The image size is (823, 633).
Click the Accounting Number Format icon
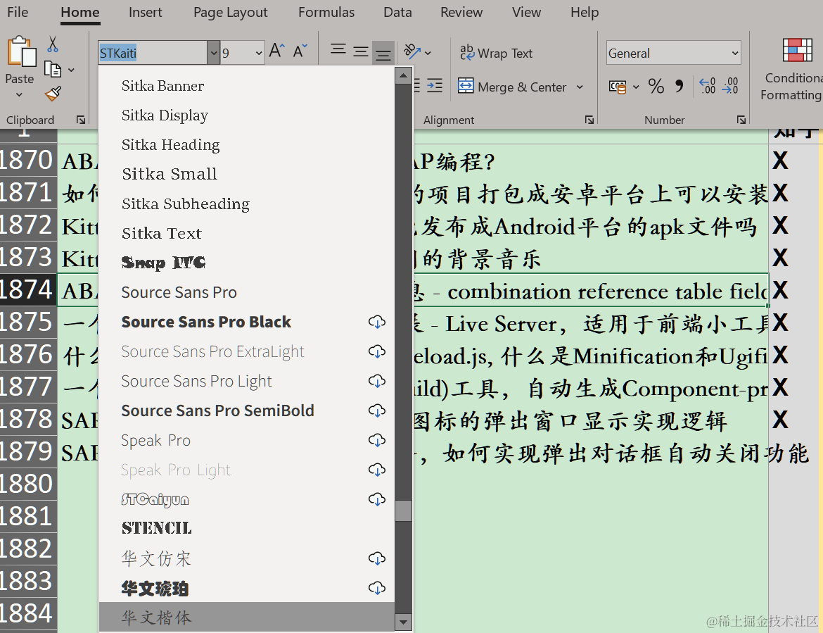pyautogui.click(x=618, y=87)
